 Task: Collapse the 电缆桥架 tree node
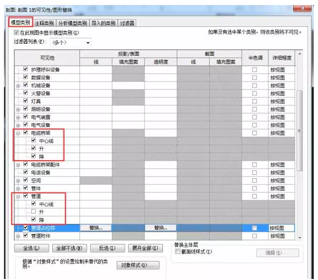(18, 133)
